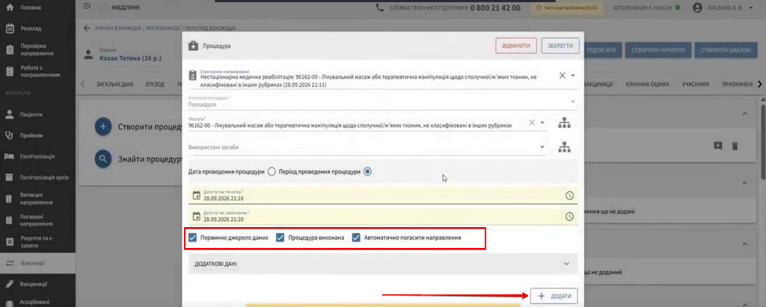
Task: Click the Дата та час початку field
Action: 382,195
